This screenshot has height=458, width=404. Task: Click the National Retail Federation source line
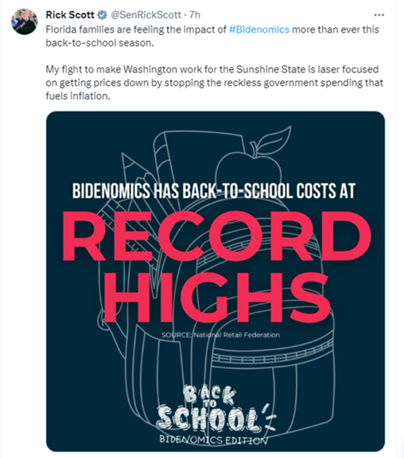click(x=220, y=335)
